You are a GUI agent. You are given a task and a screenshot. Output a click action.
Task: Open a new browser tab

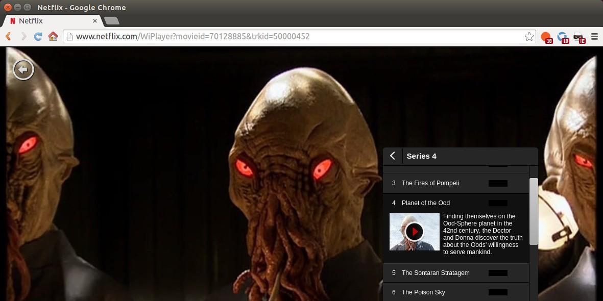(x=111, y=21)
